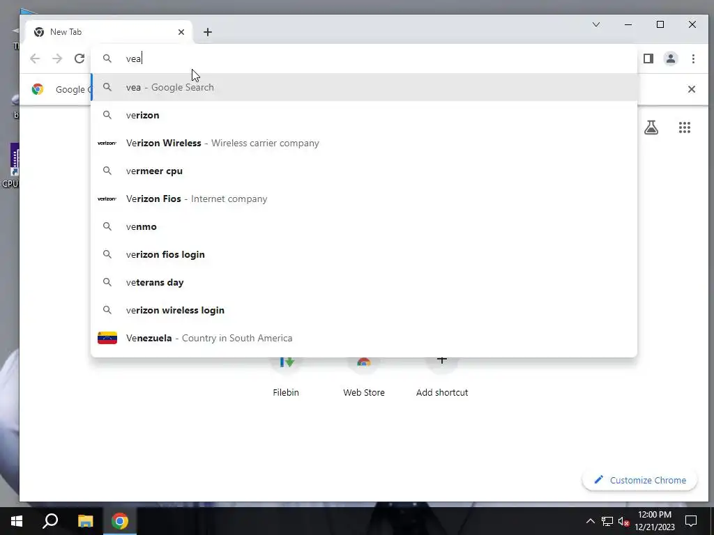The height and width of the screenshot is (535, 714).
Task: Select the veterans day suggestion
Action: point(364,283)
